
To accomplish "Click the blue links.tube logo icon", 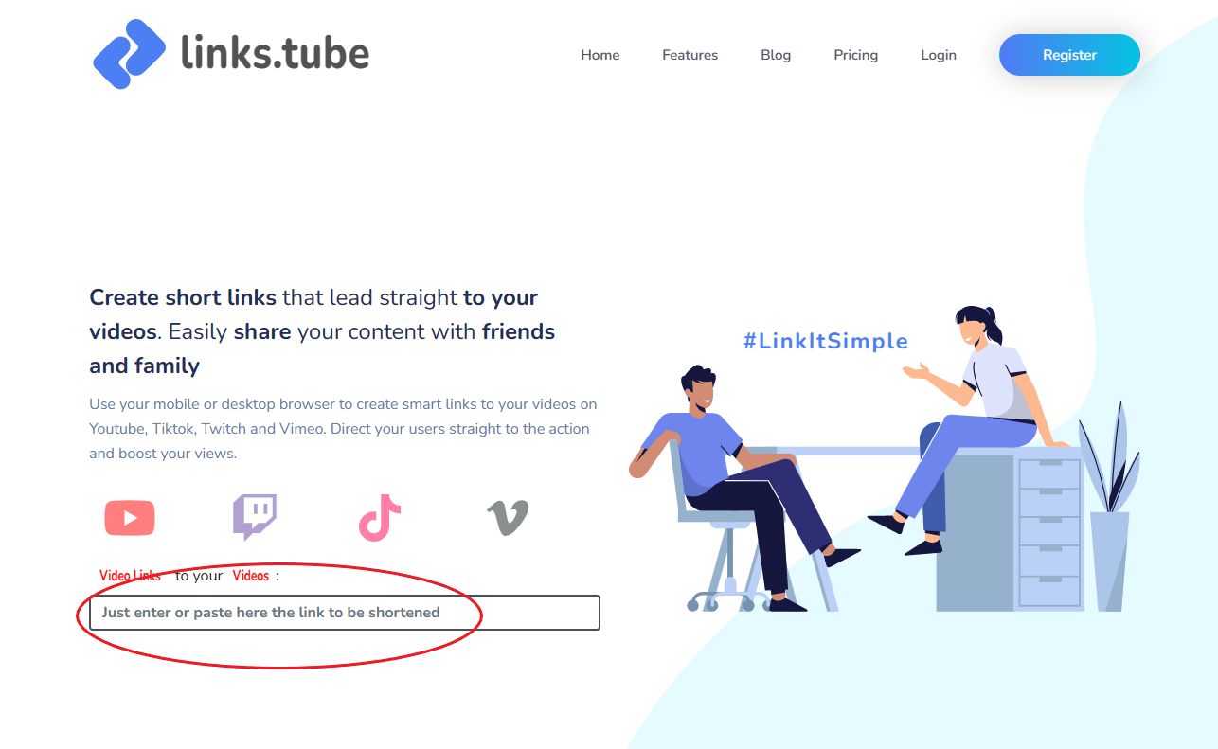I will coord(130,54).
